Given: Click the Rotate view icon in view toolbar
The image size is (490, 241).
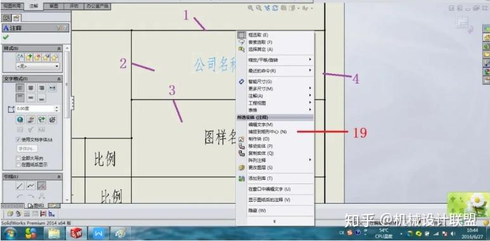Looking at the screenshot, I should [275, 8].
